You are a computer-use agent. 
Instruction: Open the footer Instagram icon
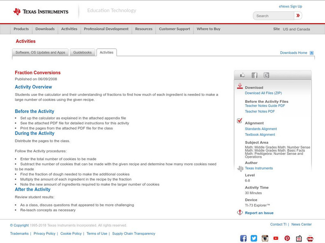coord(265,238)
